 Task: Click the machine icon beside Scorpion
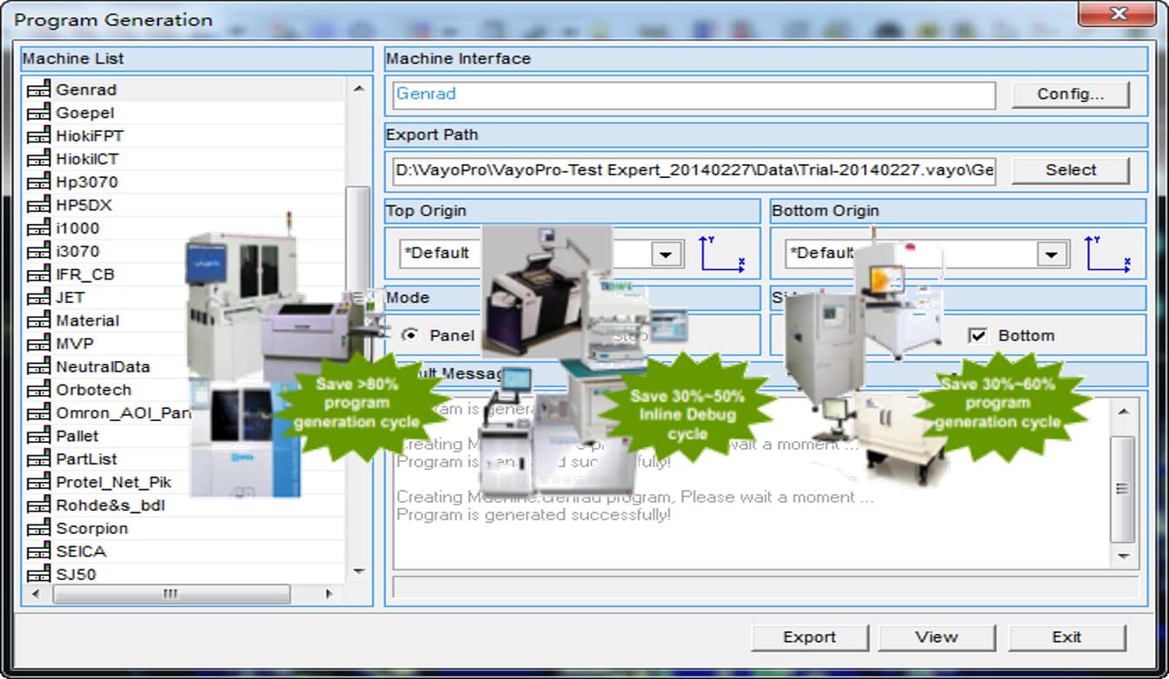[x=38, y=529]
